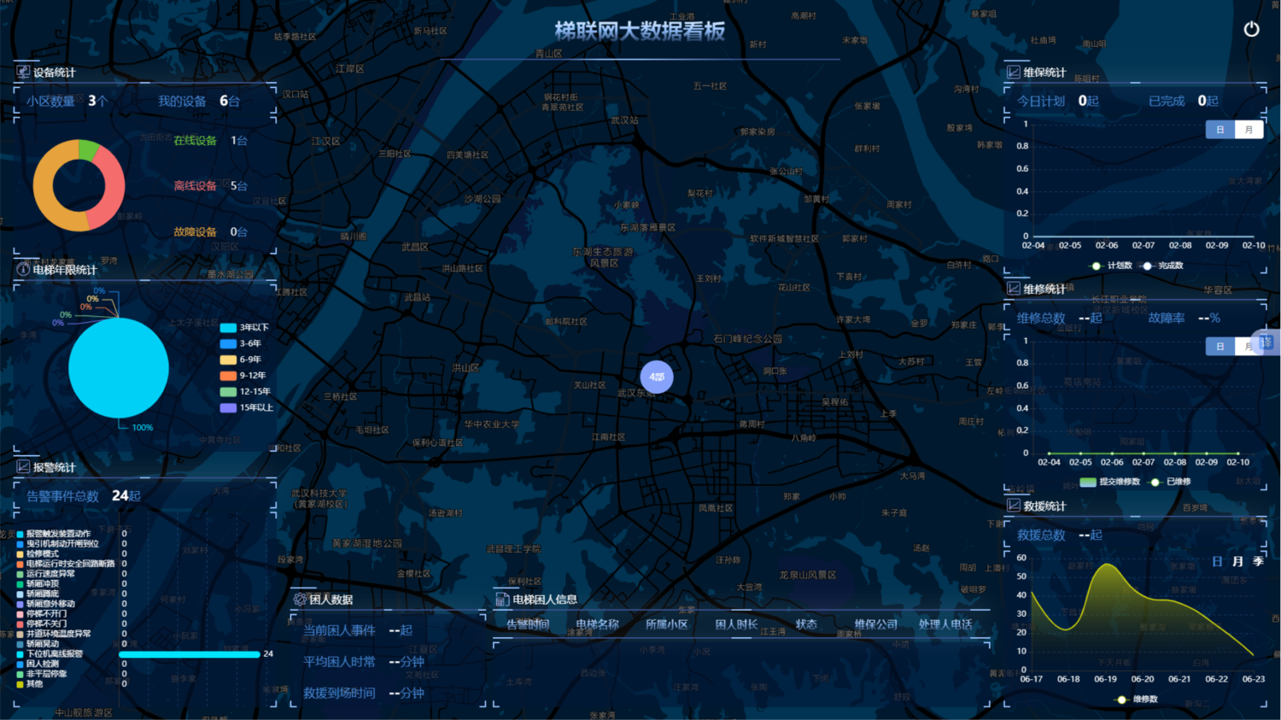Viewport: 1281px width, 720px height.
Task: Select 日 in the 维修统计 chart toggle
Action: pyautogui.click(x=1220, y=347)
